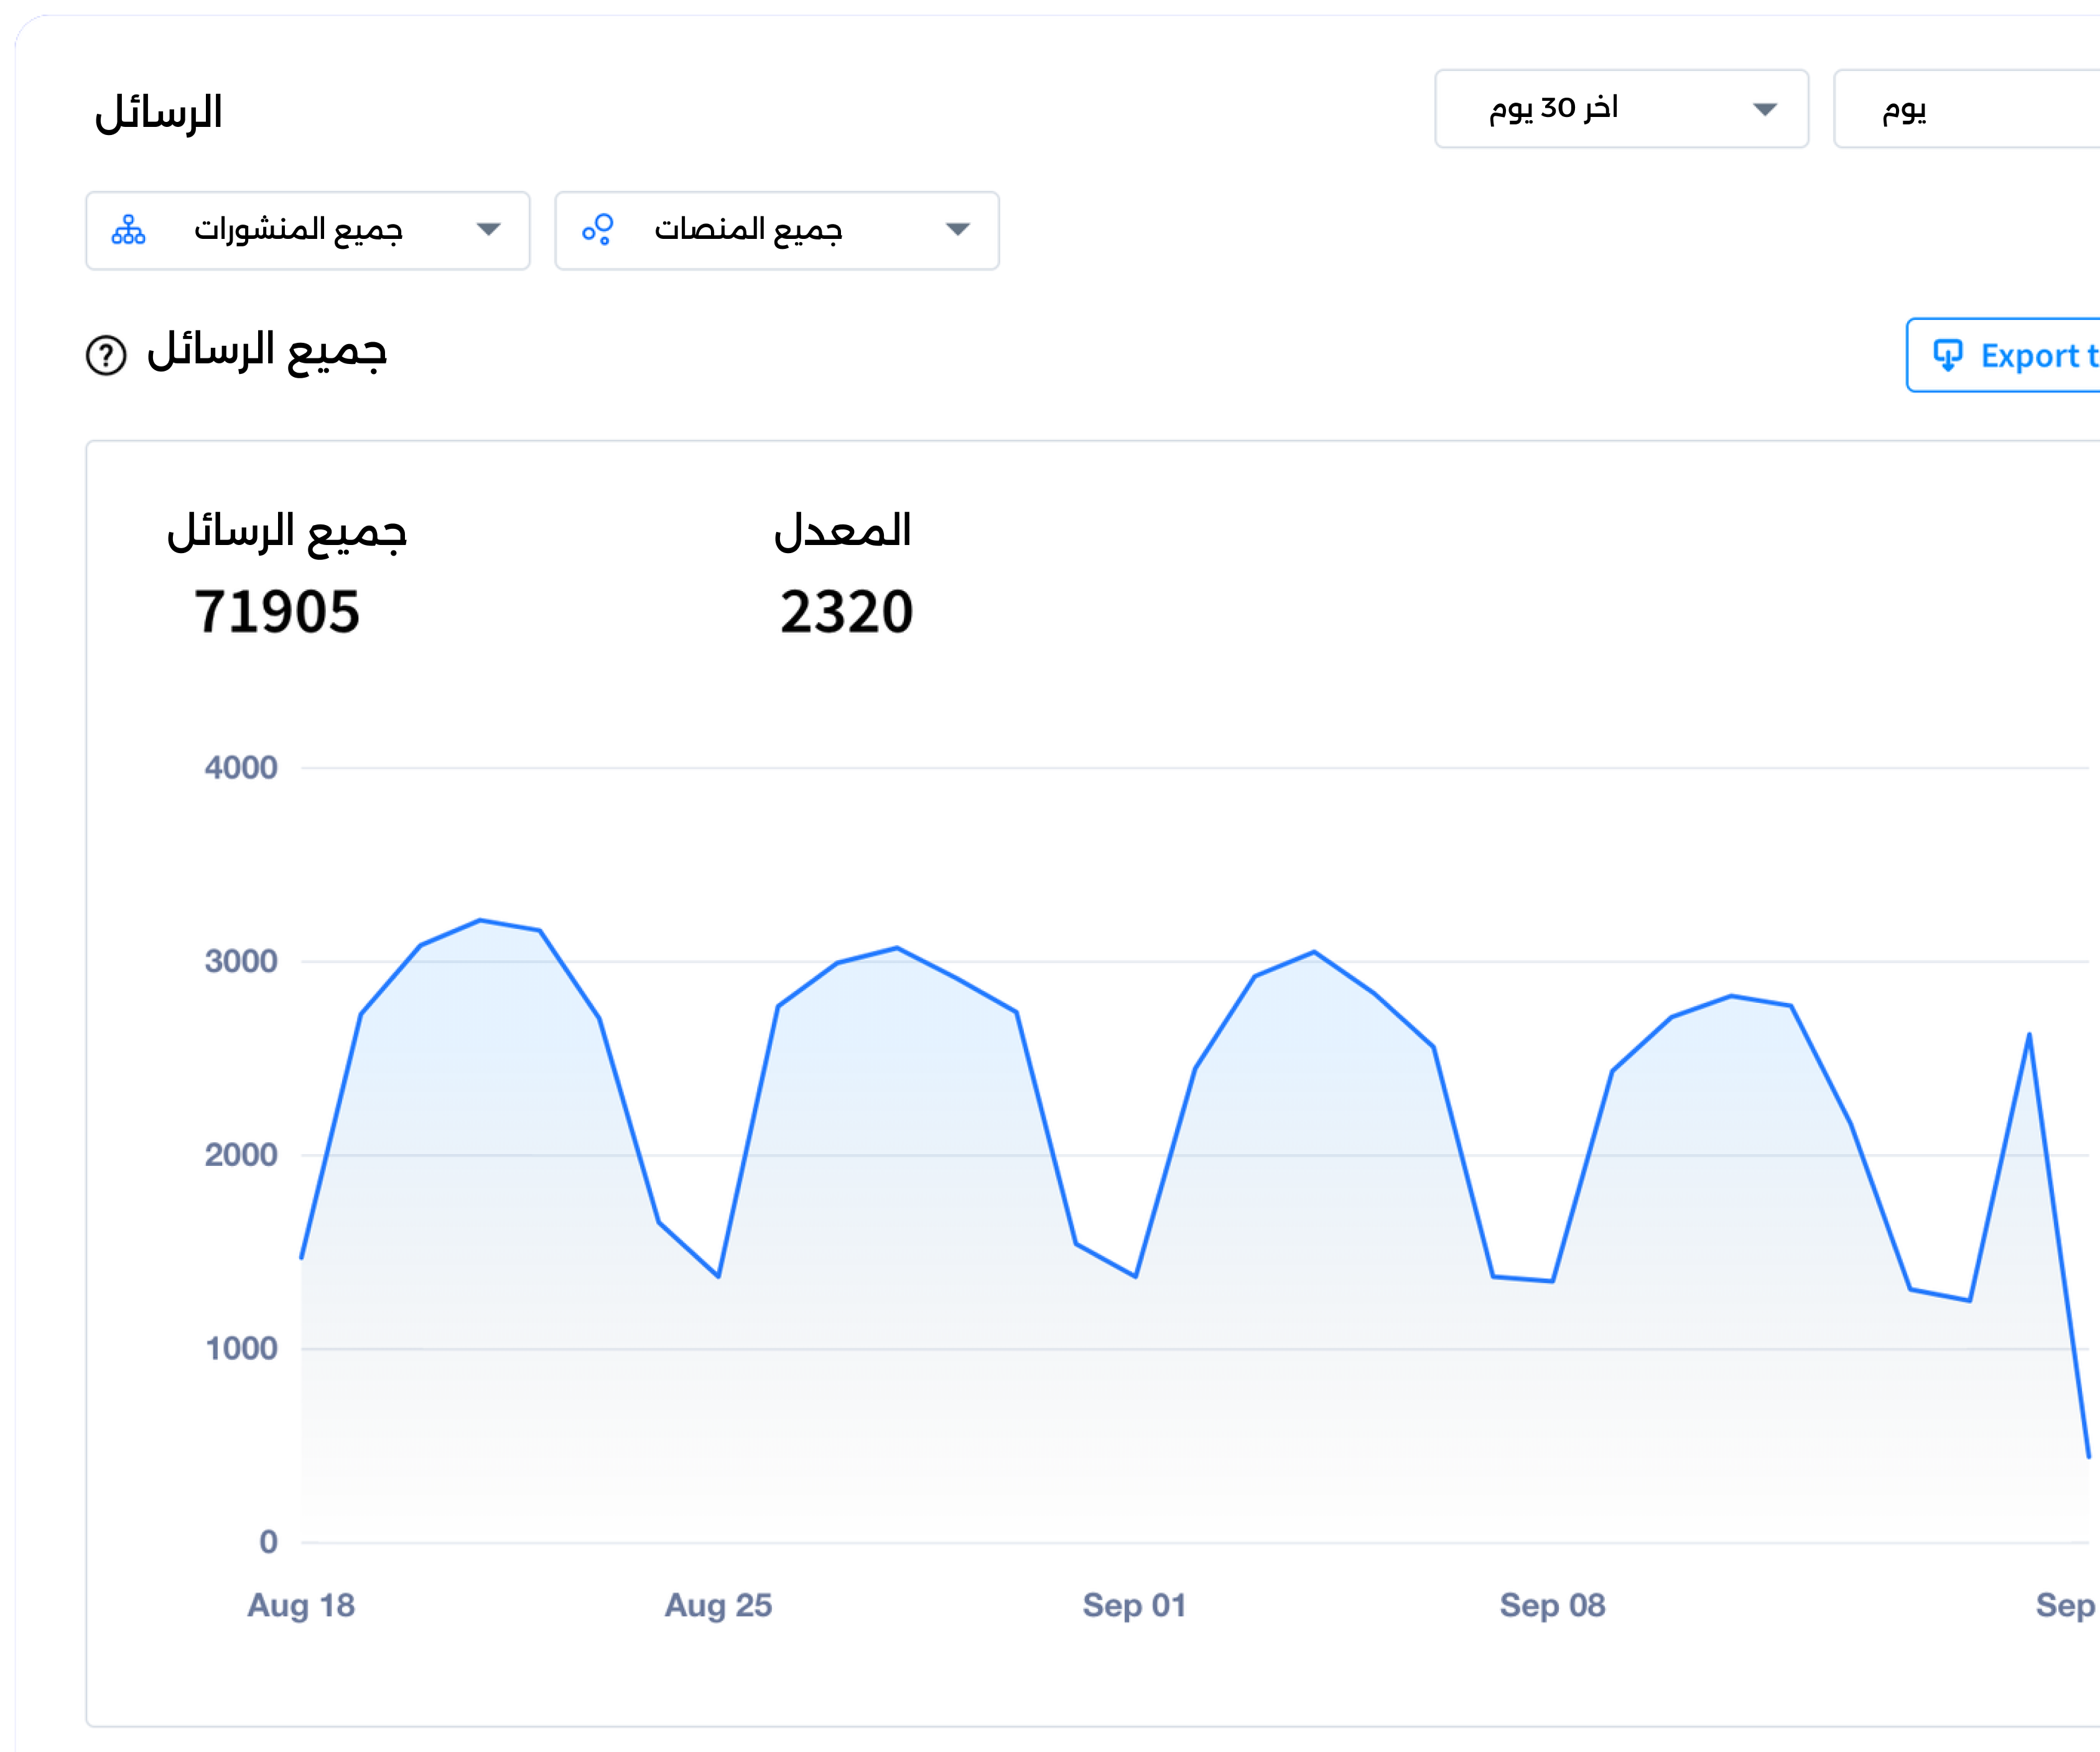Click the average value 2320
The image size is (2100, 1752).
click(846, 612)
